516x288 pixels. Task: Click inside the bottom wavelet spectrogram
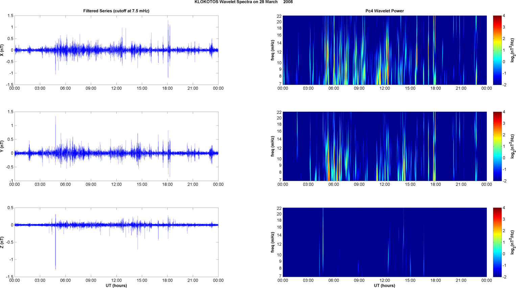[384, 242]
